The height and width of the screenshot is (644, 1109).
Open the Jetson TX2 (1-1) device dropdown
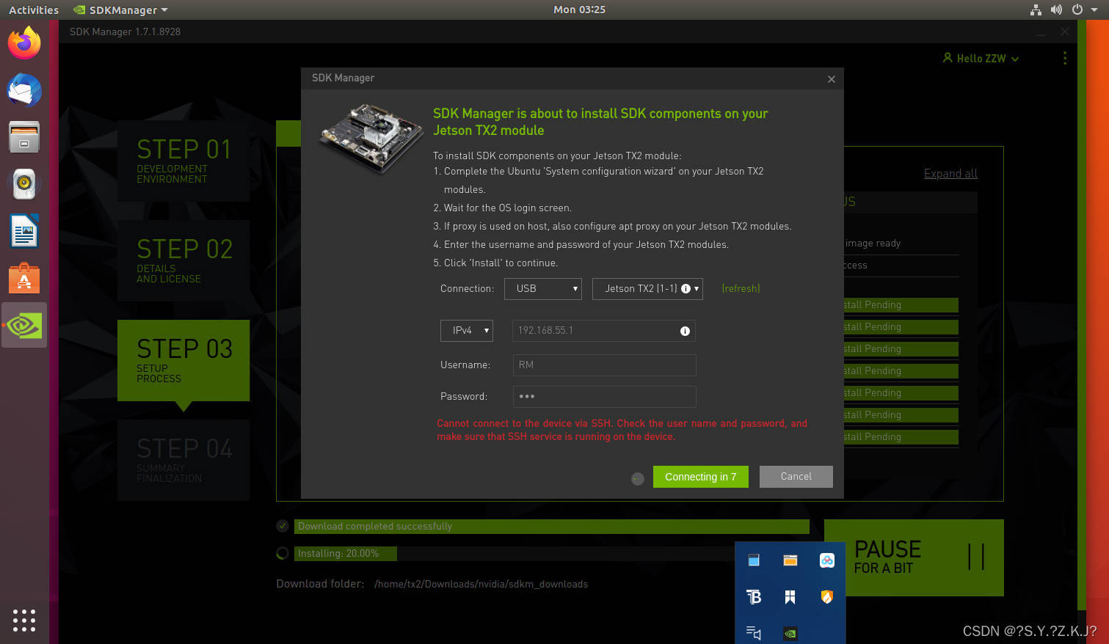click(x=647, y=289)
